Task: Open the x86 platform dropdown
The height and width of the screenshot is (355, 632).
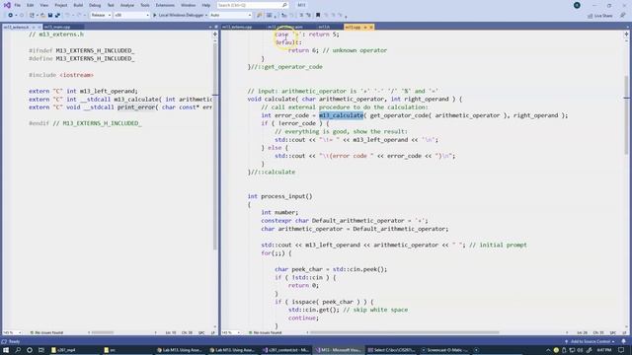Action: [x=131, y=16]
